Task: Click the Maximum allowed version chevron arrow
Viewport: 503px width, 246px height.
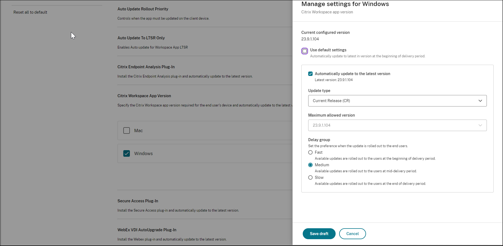Action: (x=480, y=125)
